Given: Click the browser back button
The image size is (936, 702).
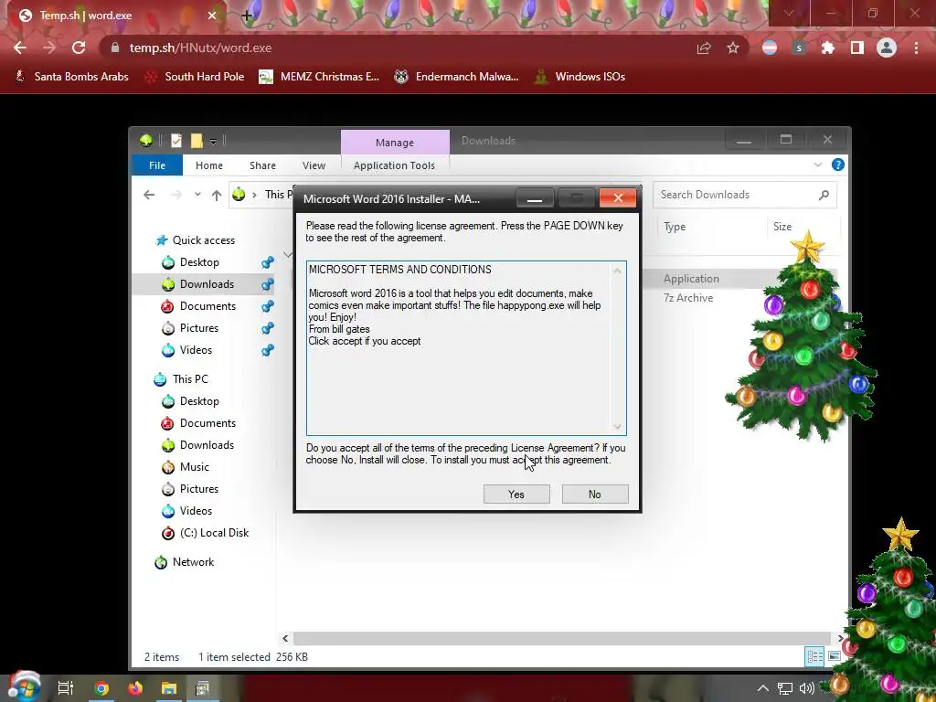Looking at the screenshot, I should click(20, 48).
